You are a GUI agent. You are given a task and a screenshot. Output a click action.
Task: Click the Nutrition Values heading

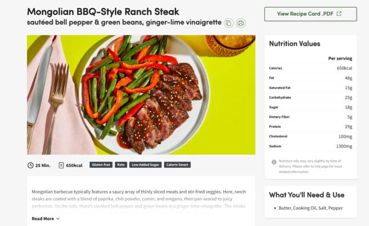click(295, 44)
